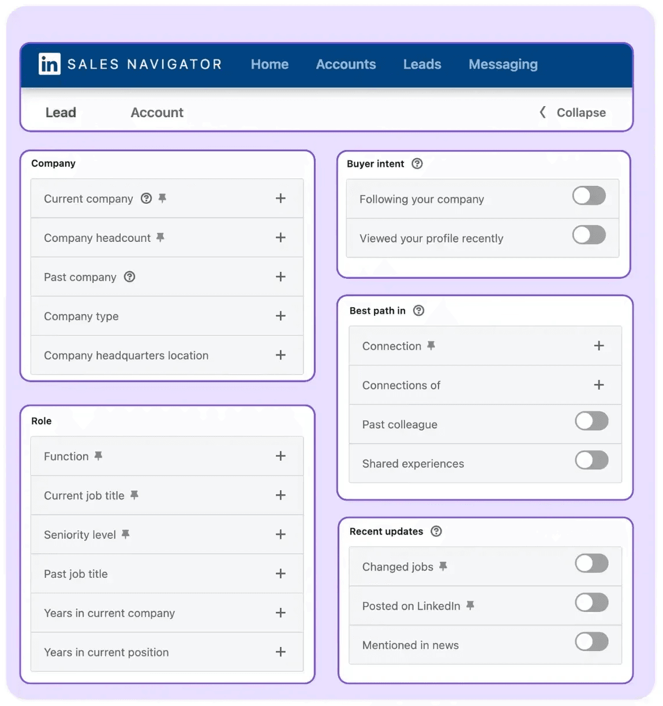
Task: Click Following your company label
Action: 422,199
